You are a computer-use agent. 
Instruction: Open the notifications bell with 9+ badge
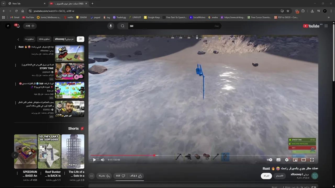coord(17,26)
